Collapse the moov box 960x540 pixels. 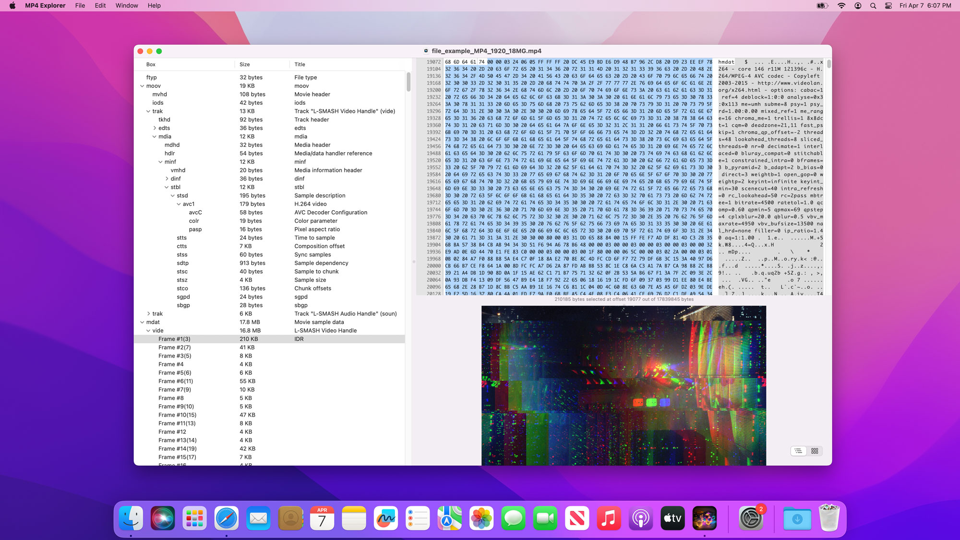[x=142, y=86]
